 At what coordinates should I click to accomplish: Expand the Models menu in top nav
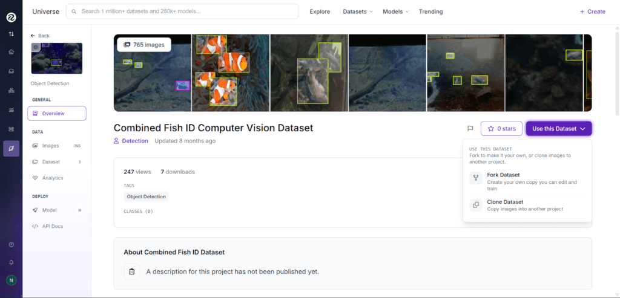pyautogui.click(x=396, y=11)
